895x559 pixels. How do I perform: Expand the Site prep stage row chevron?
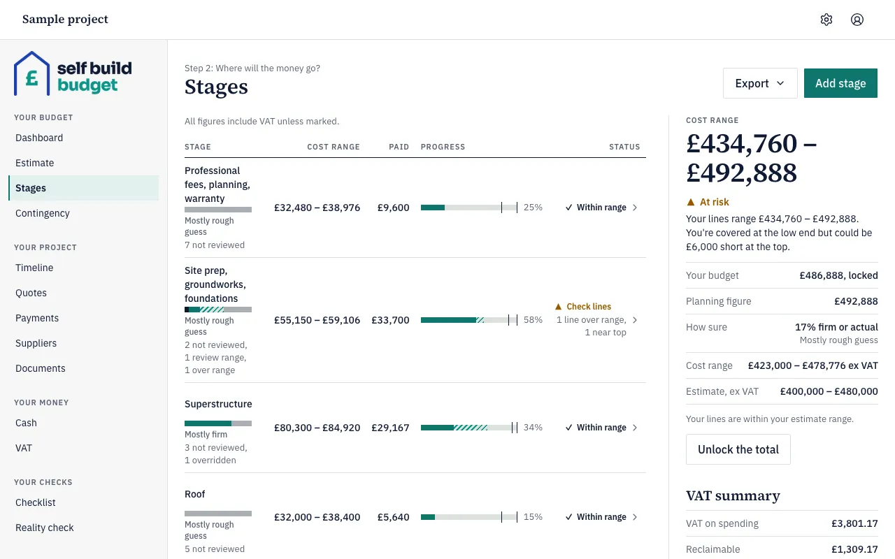click(635, 320)
